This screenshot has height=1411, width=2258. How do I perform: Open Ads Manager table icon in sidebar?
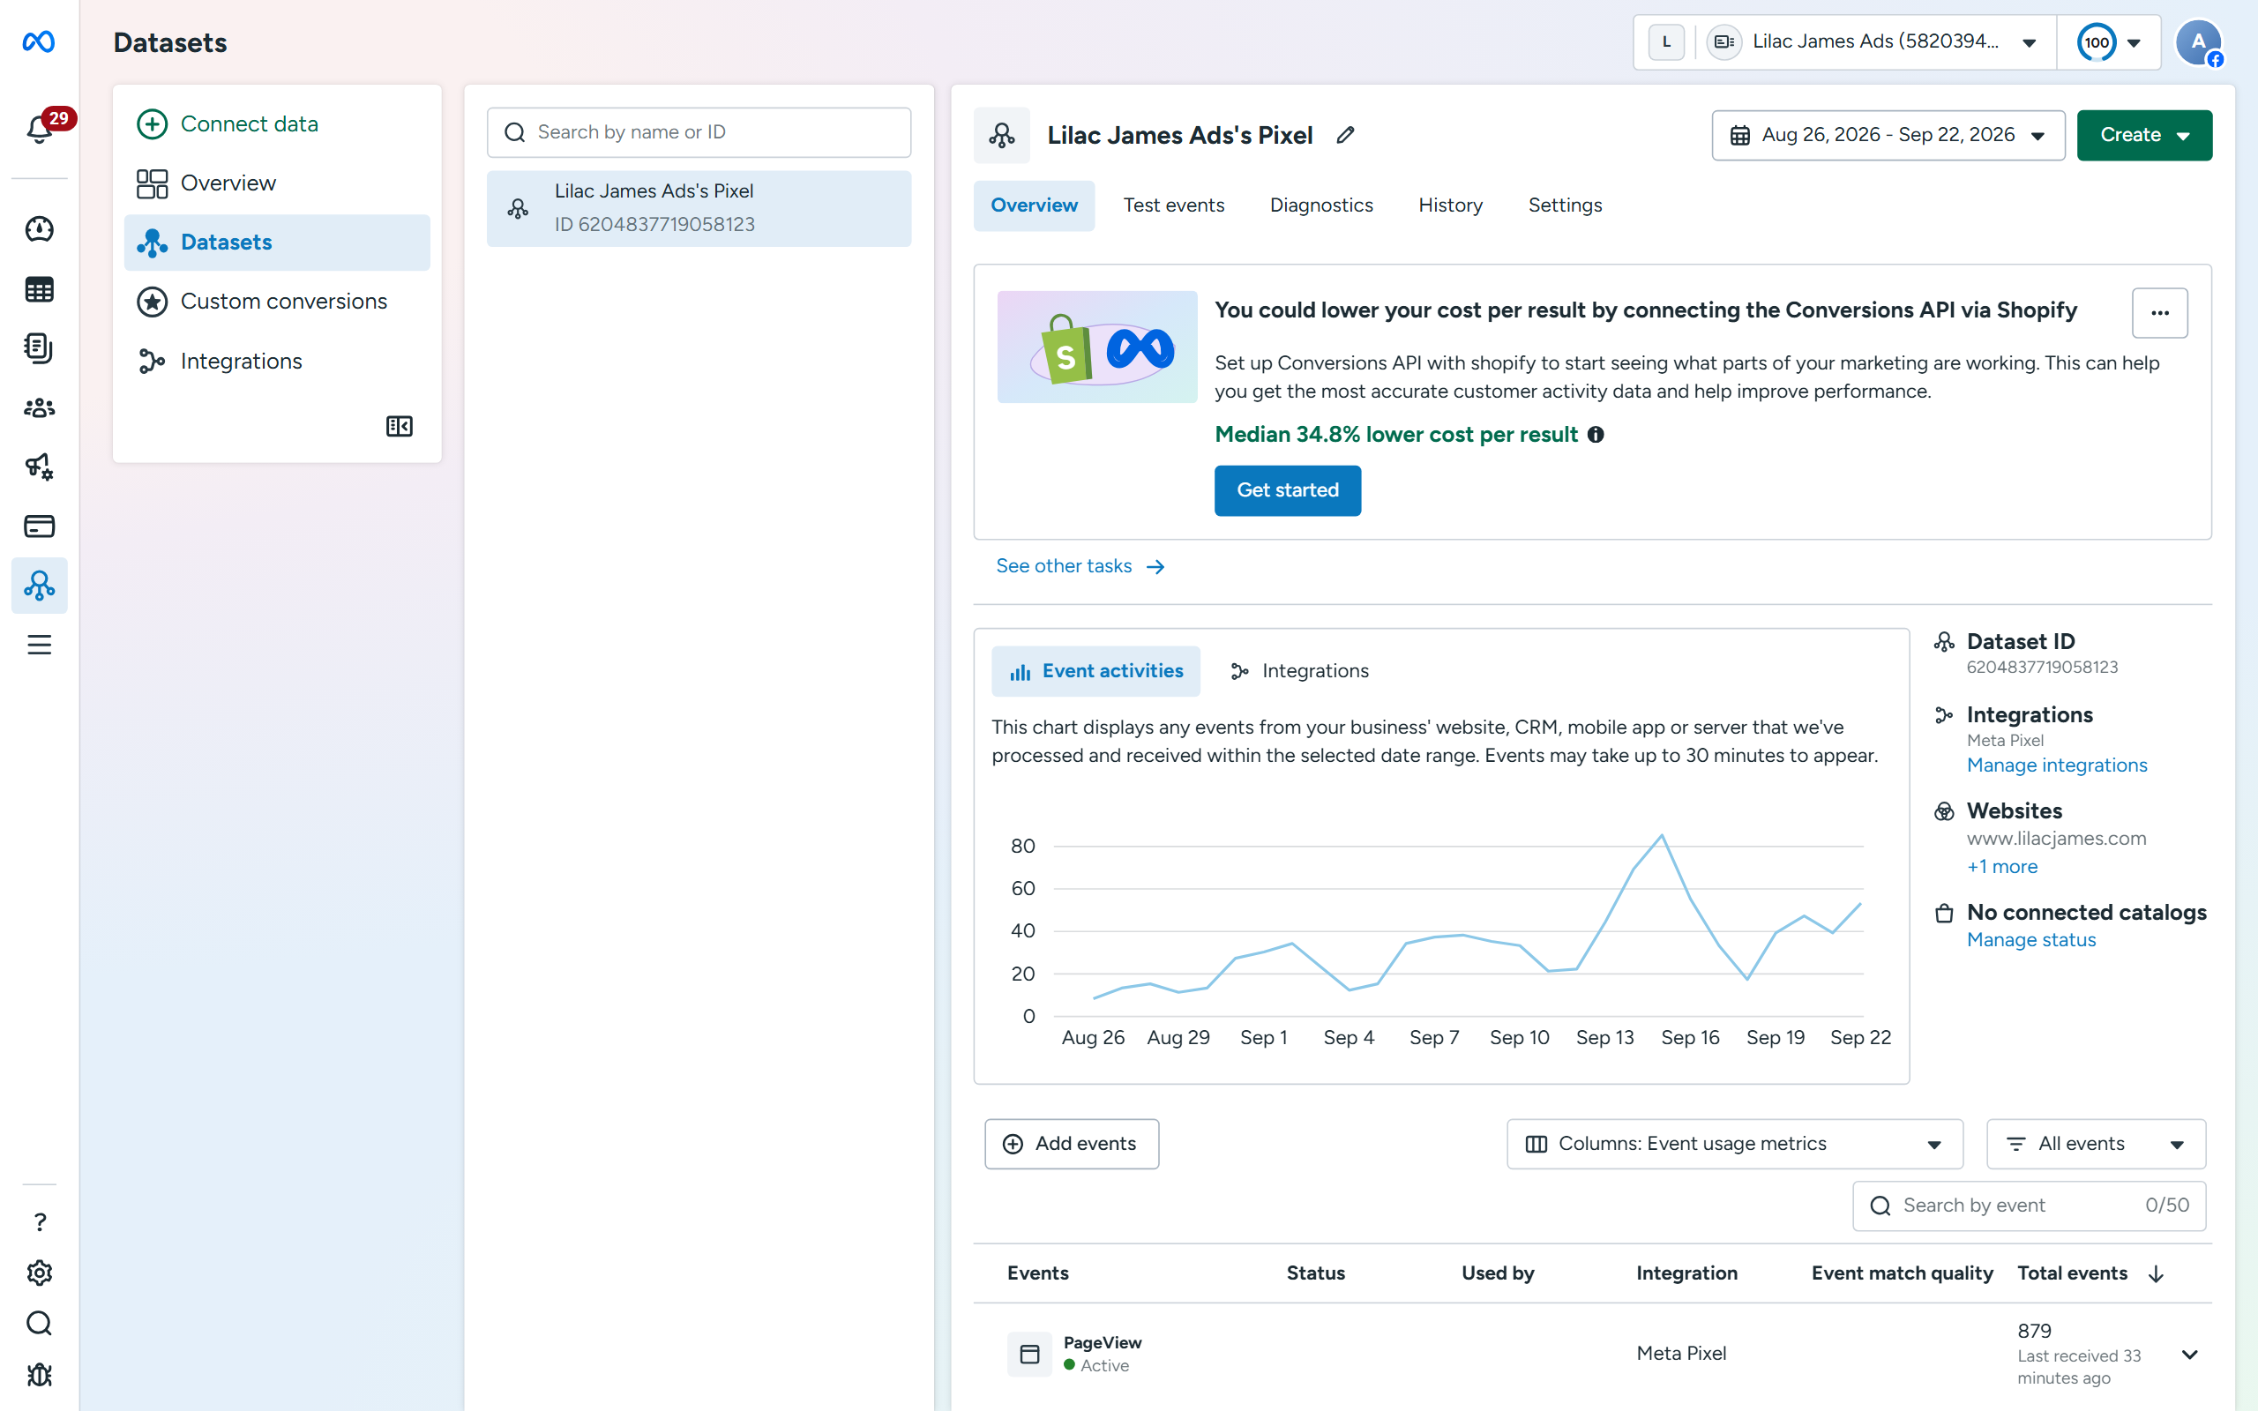click(39, 289)
